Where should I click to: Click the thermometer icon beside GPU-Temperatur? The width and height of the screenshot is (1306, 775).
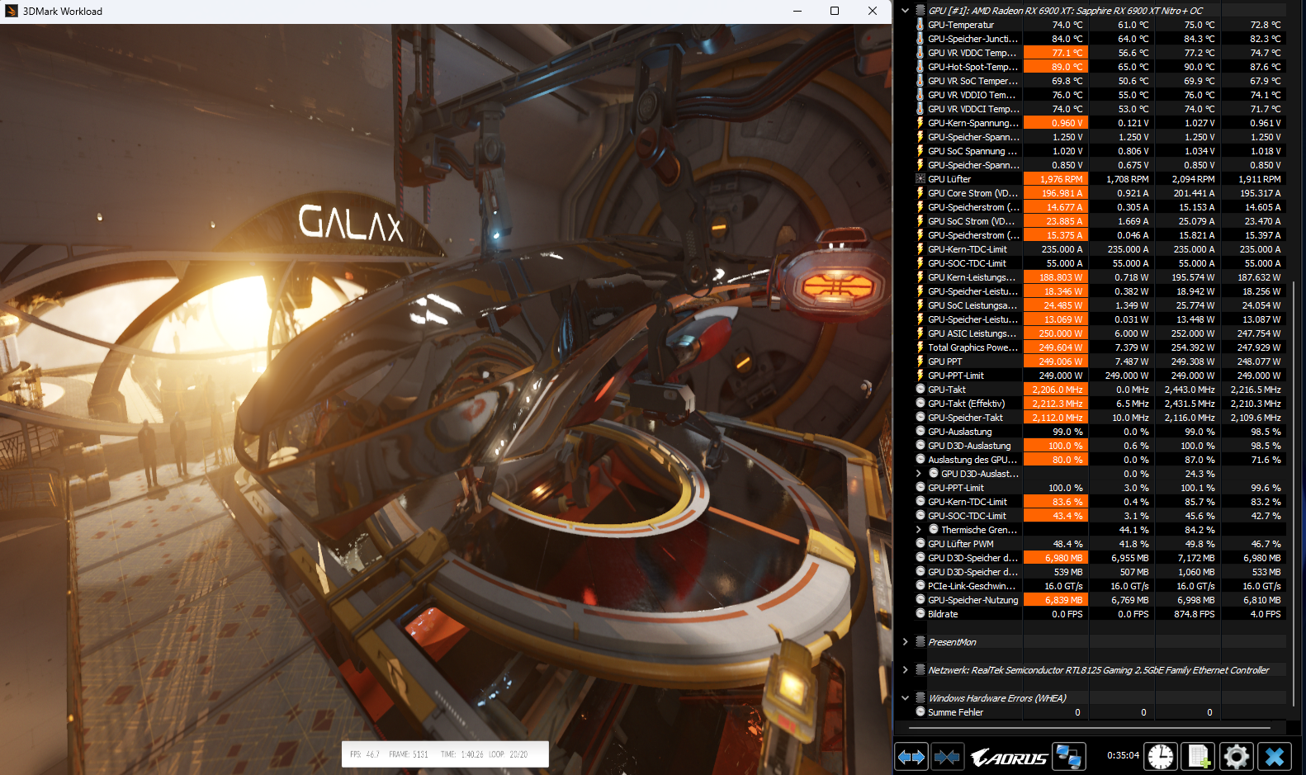coord(920,25)
